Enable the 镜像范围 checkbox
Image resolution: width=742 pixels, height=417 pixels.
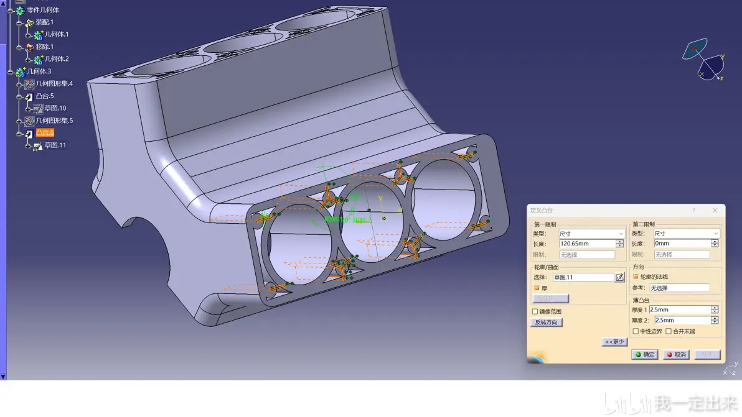click(x=535, y=312)
